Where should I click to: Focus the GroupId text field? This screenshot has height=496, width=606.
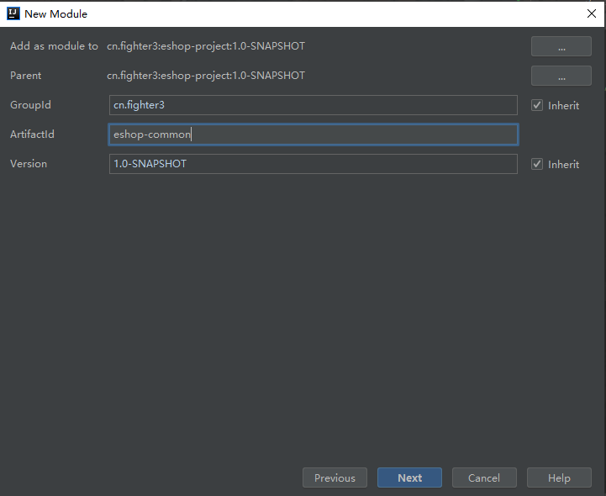(313, 105)
